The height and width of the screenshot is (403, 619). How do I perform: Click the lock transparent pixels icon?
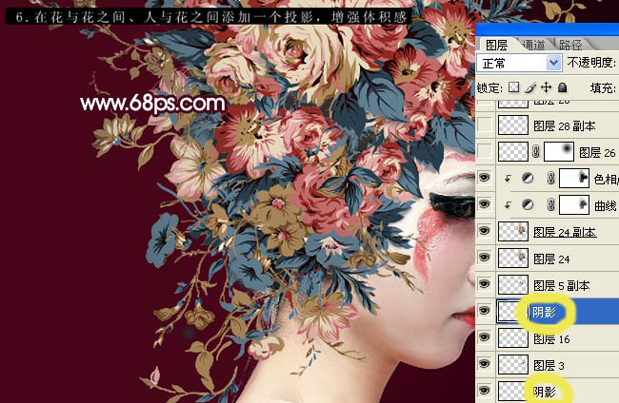513,87
